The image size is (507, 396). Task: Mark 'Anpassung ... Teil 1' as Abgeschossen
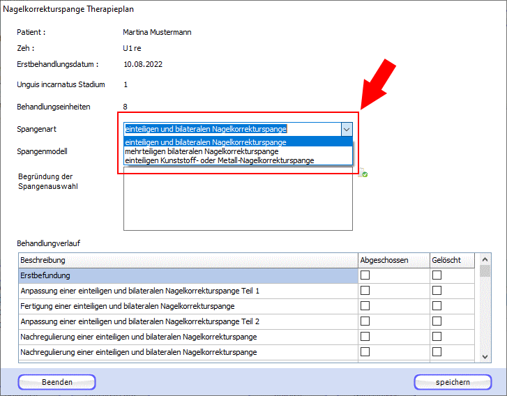click(365, 291)
